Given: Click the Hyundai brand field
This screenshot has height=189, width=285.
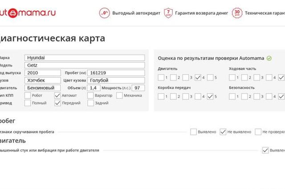Looking at the screenshot, I should tap(85, 58).
